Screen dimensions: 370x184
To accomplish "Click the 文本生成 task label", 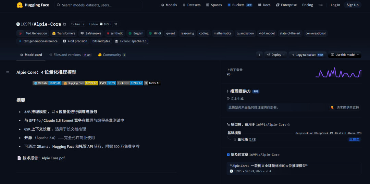I will click(x=235, y=99).
